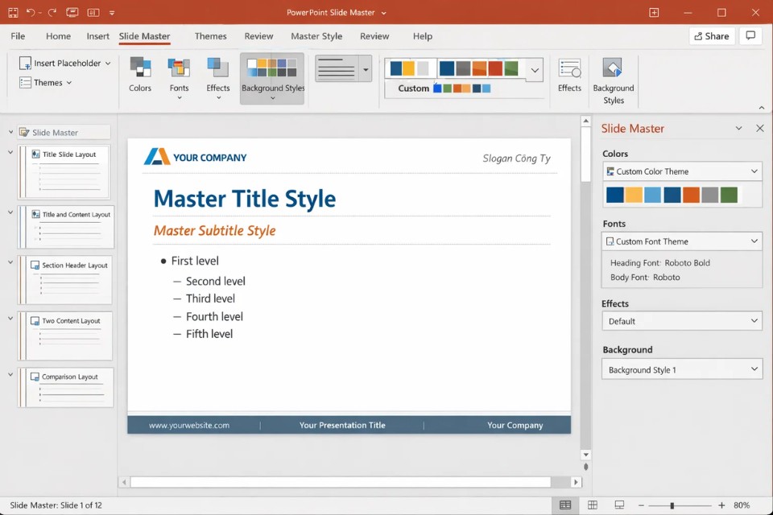Open the Custom Font Theme dropdown
This screenshot has height=515, width=773.
(x=754, y=241)
